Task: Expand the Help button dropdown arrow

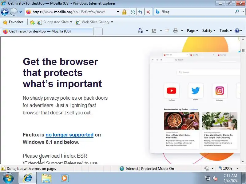Action: (241, 31)
